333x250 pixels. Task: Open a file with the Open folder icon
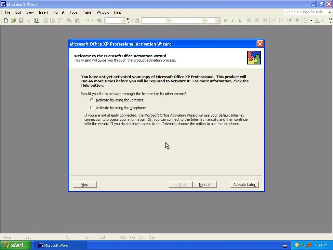pyautogui.click(x=14, y=21)
